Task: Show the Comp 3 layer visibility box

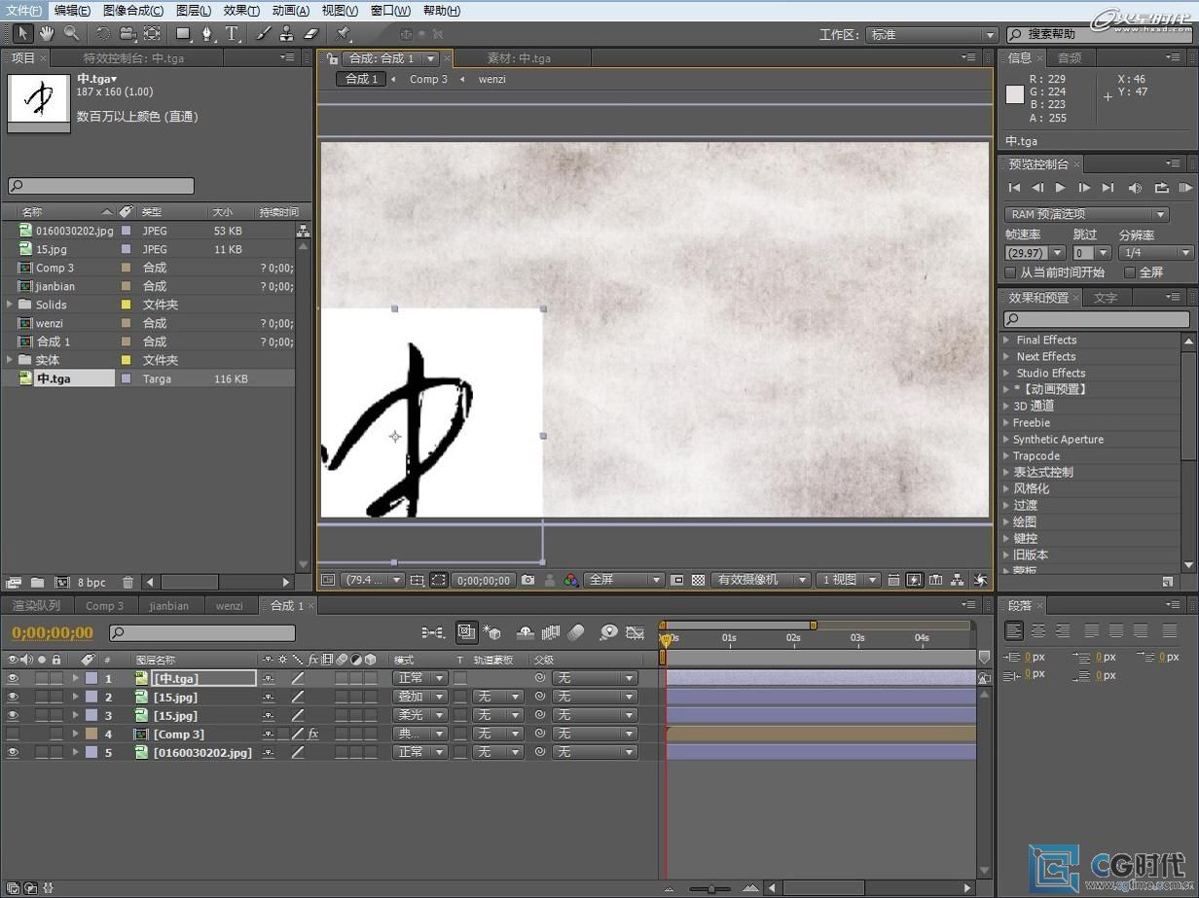Action: [13, 734]
